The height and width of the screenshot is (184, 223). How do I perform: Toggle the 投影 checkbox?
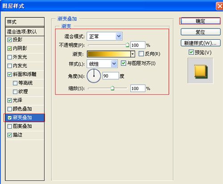click(9, 40)
